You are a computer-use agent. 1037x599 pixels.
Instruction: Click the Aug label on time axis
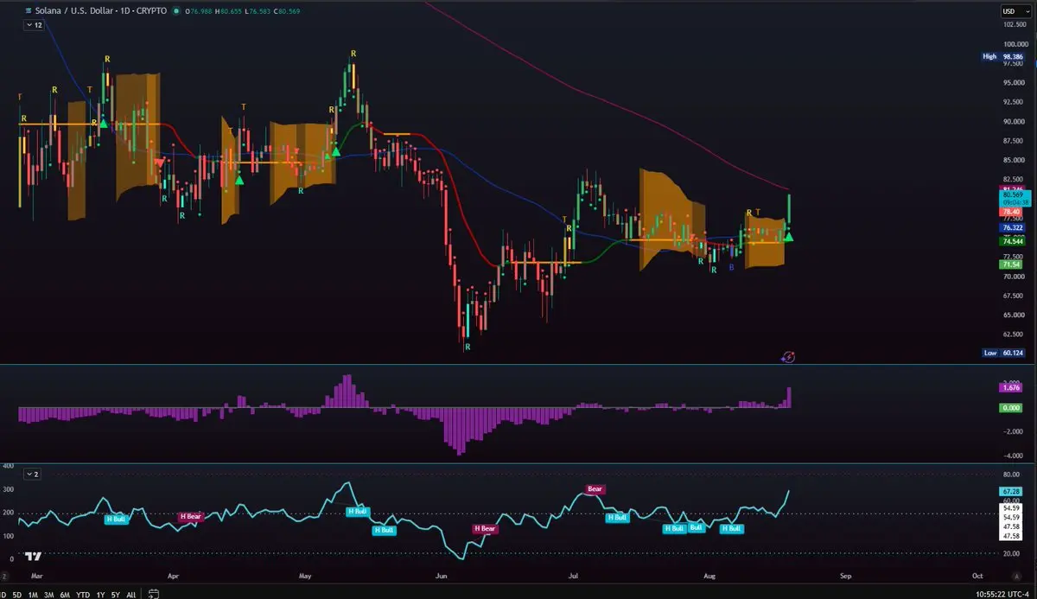pyautogui.click(x=709, y=575)
